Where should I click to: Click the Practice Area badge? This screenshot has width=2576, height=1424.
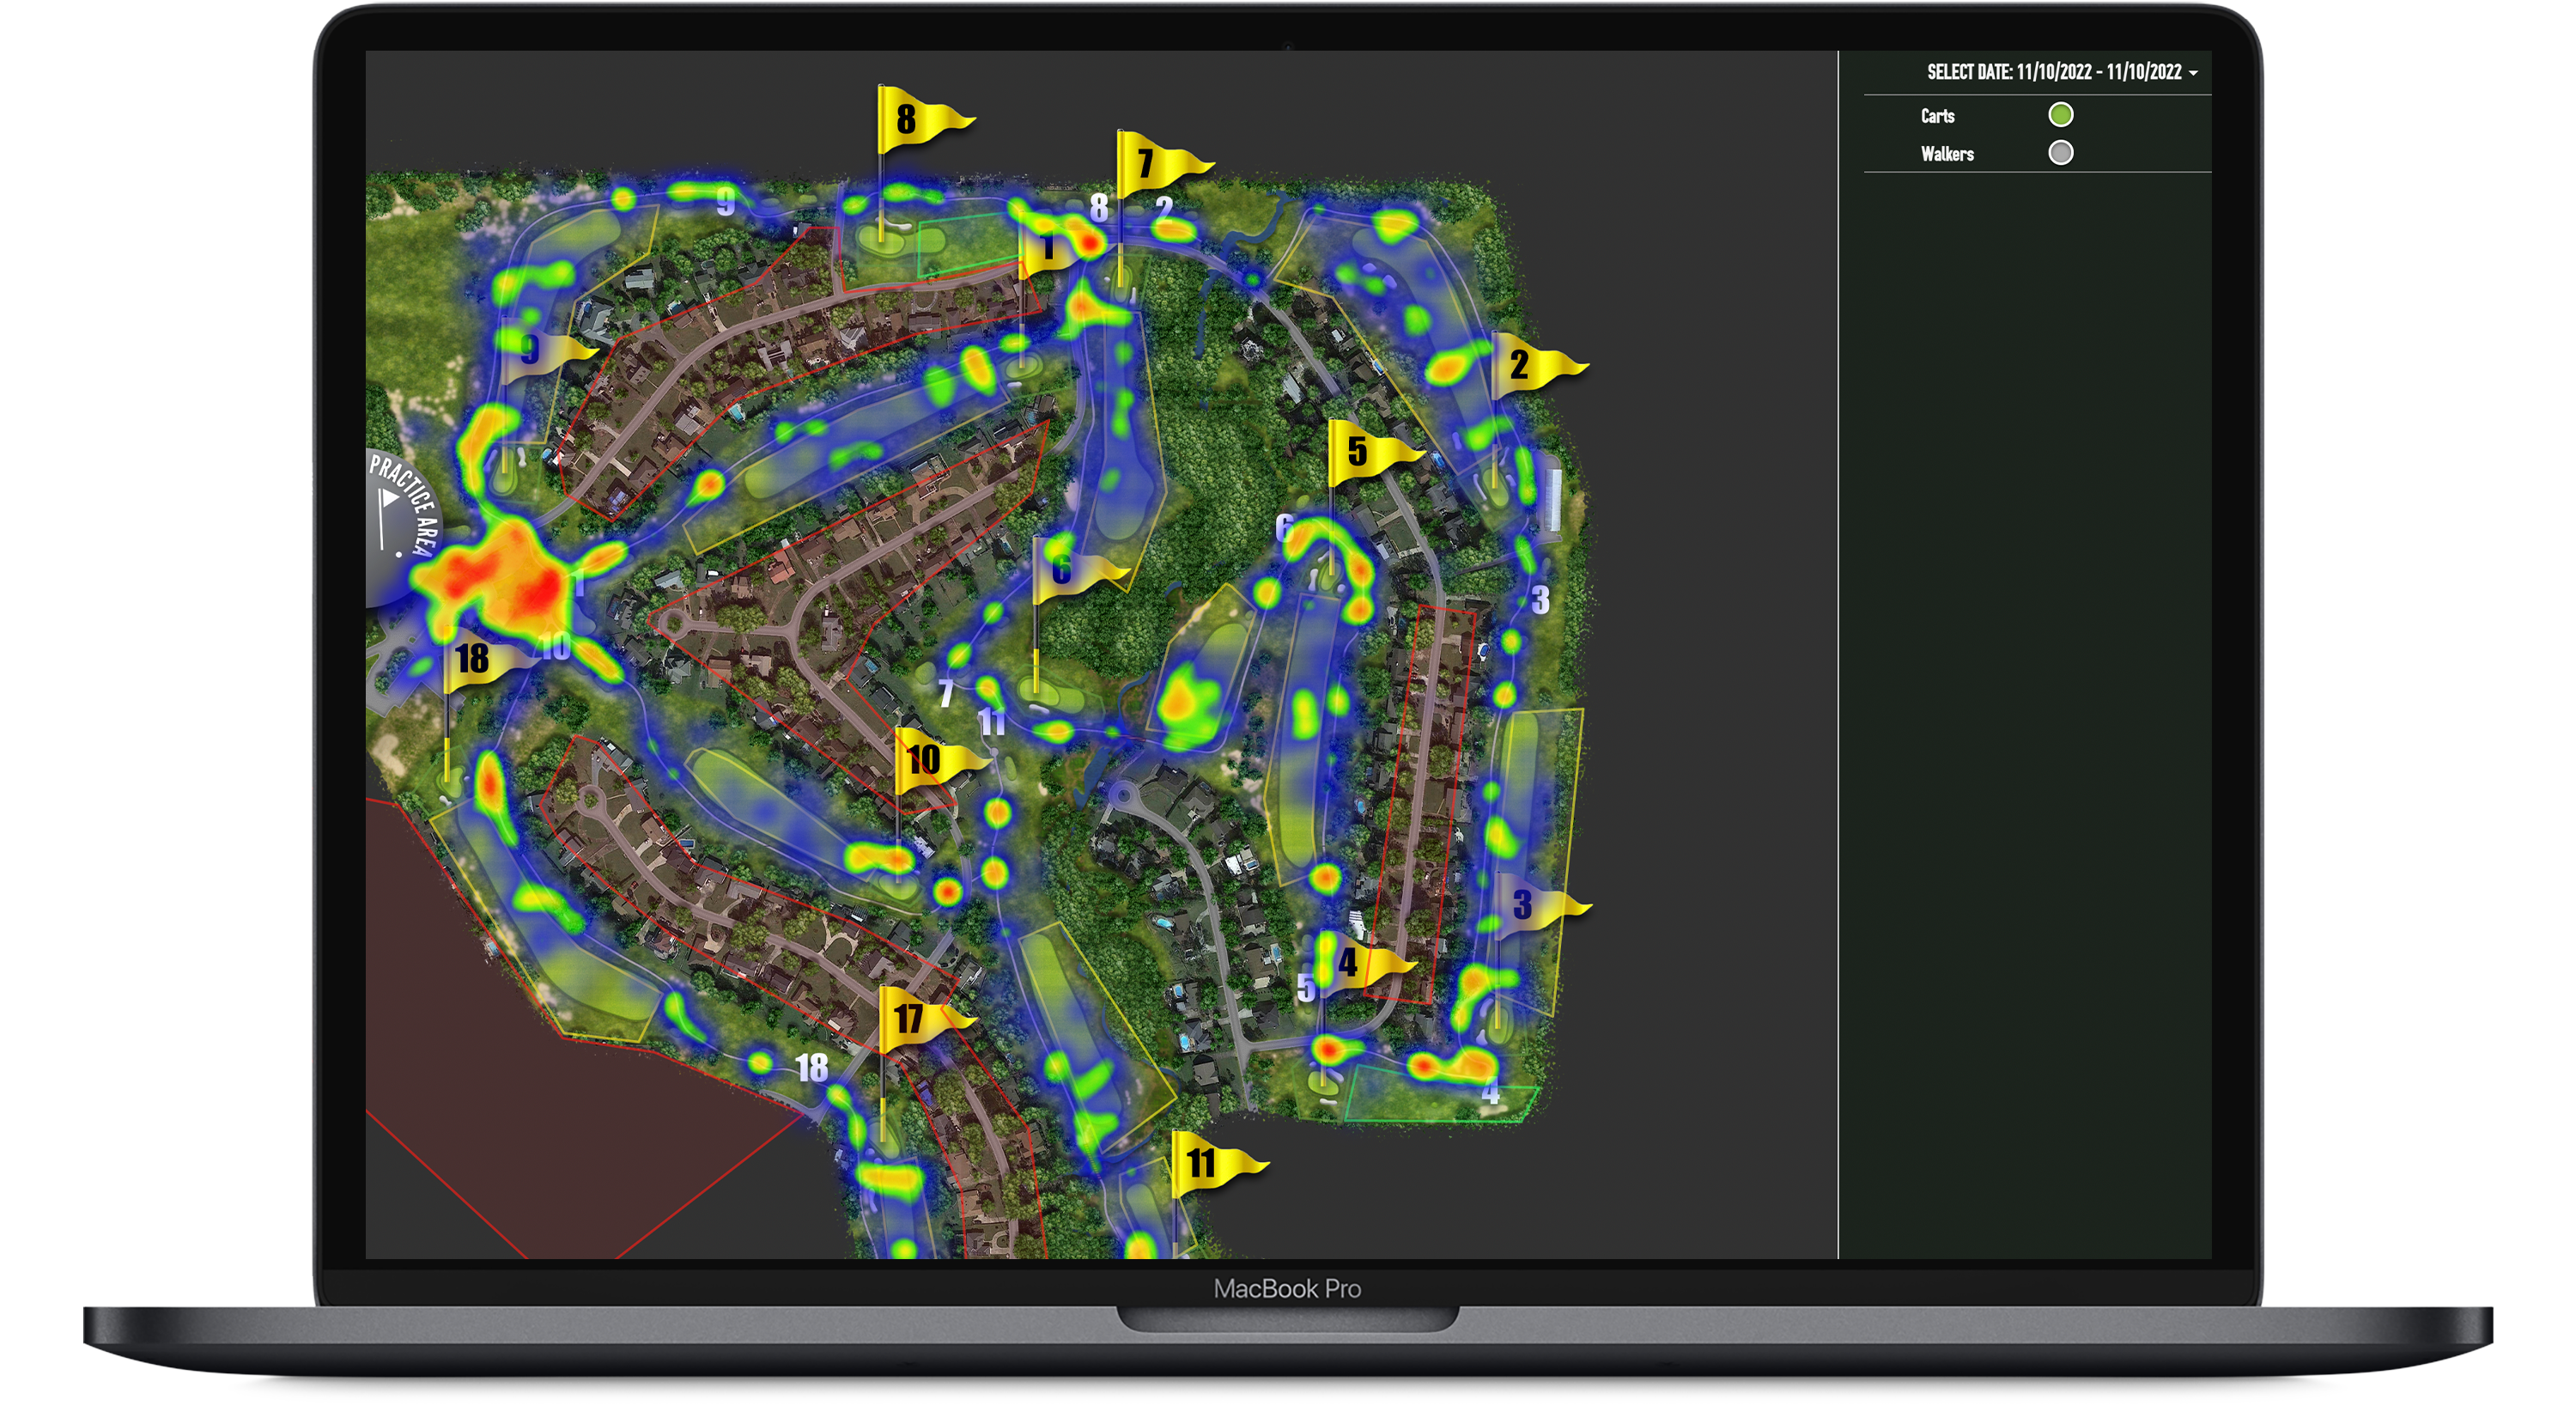400,527
